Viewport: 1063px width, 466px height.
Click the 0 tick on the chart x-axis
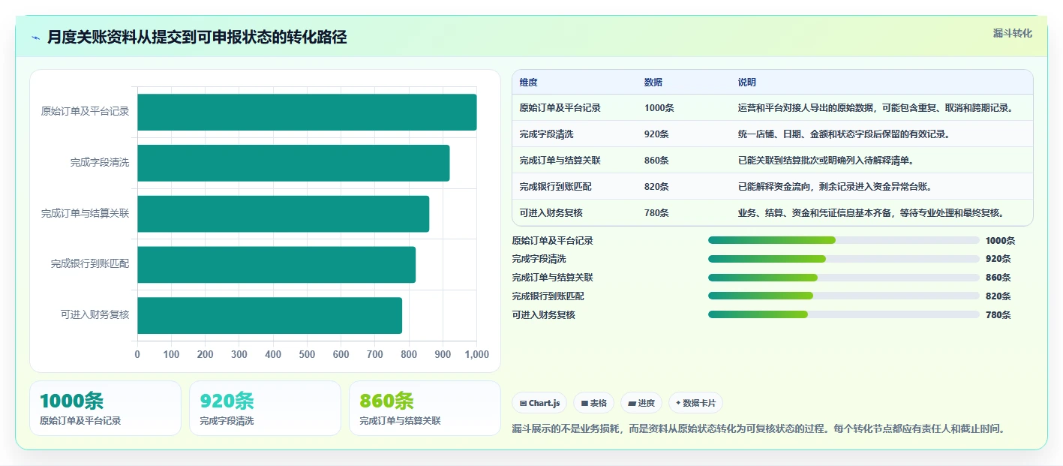tap(137, 355)
